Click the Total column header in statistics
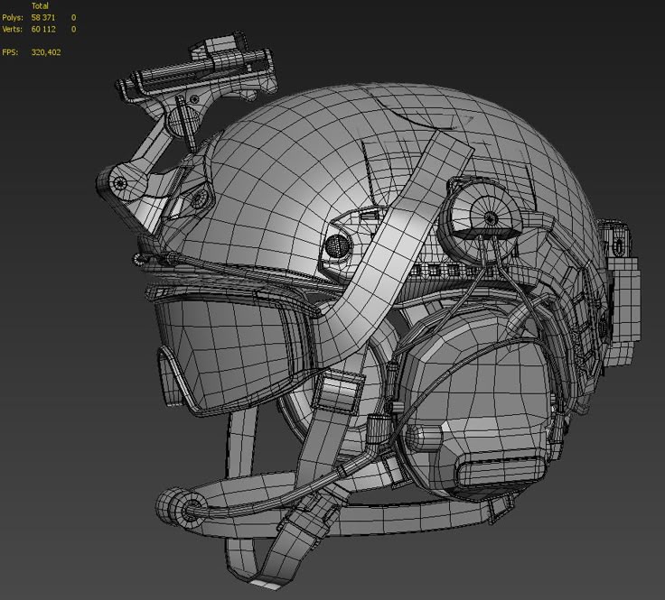The height and width of the screenshot is (600, 665). [40, 6]
